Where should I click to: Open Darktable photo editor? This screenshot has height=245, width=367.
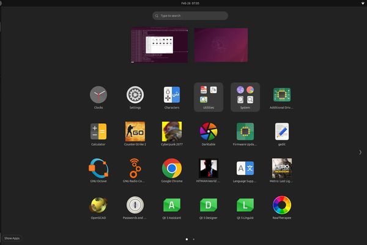209,132
